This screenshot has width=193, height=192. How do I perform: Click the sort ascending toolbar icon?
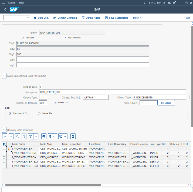pos(5,136)
